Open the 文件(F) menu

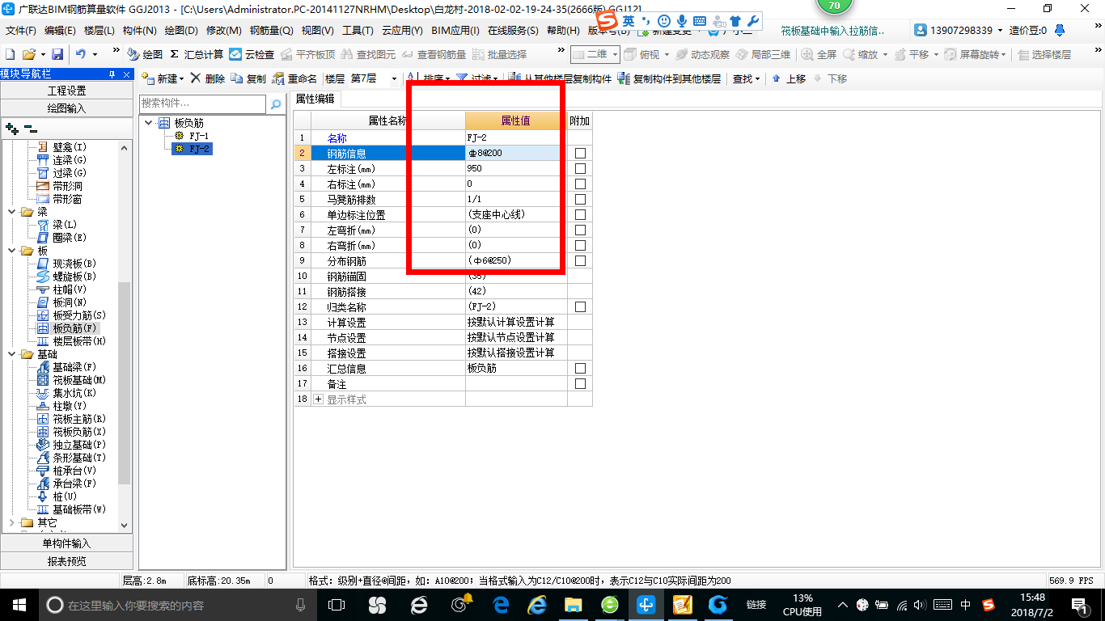[x=21, y=31]
